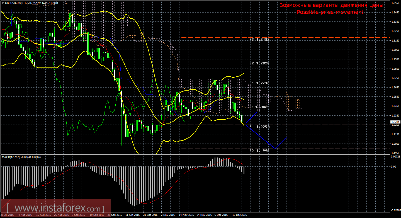Click the current price tag 1.2281
The height and width of the screenshot is (218, 401).
coord(395,122)
